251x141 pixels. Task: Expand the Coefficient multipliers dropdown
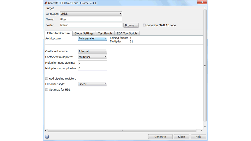click(x=92, y=57)
